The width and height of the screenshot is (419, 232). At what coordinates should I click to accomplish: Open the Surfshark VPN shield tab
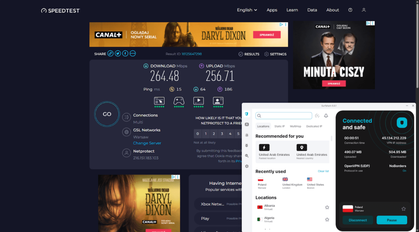coord(247,114)
